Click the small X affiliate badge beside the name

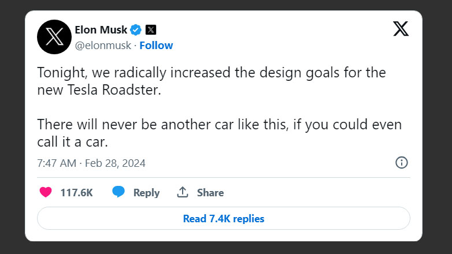pyautogui.click(x=150, y=29)
